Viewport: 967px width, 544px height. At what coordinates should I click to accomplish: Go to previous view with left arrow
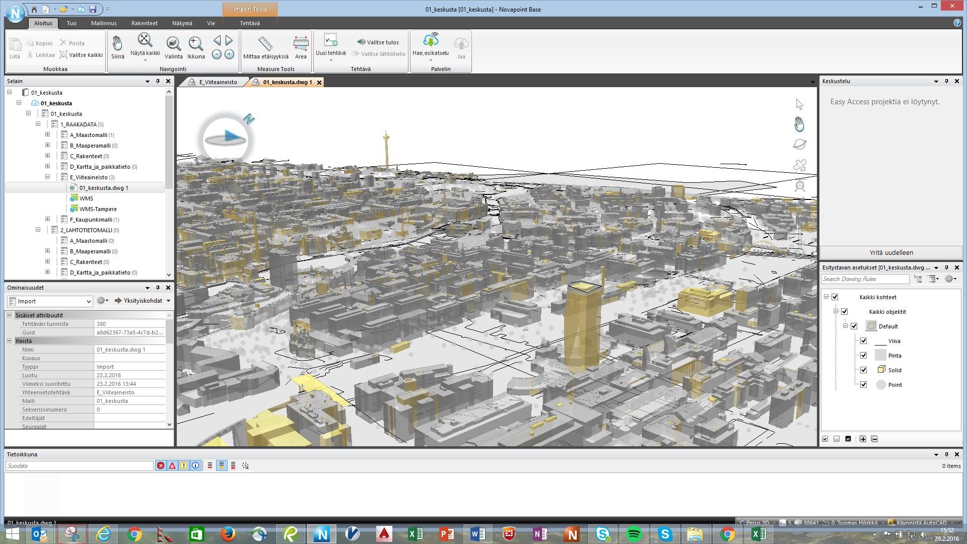217,40
